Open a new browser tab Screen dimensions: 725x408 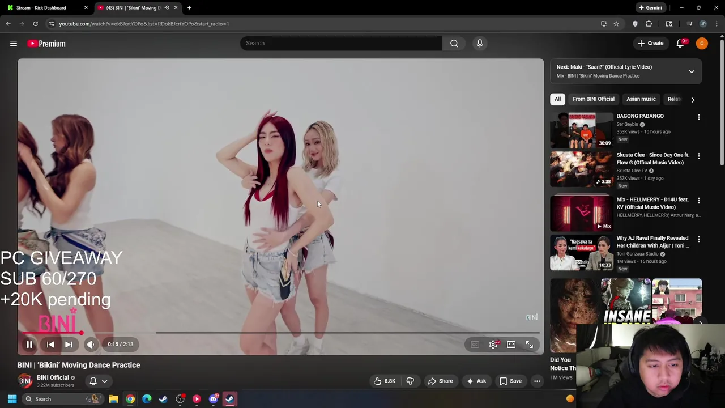pos(189,8)
